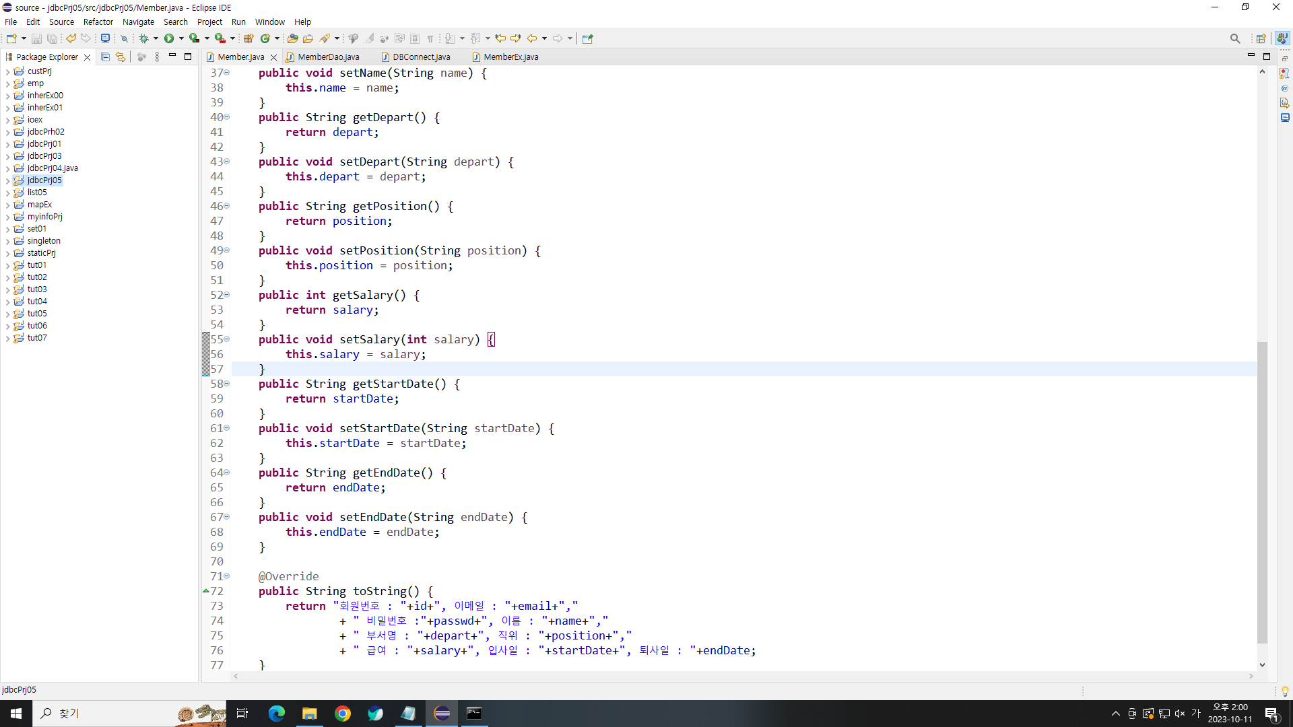
Task: Open the Java perspective button
Action: coord(1283,38)
